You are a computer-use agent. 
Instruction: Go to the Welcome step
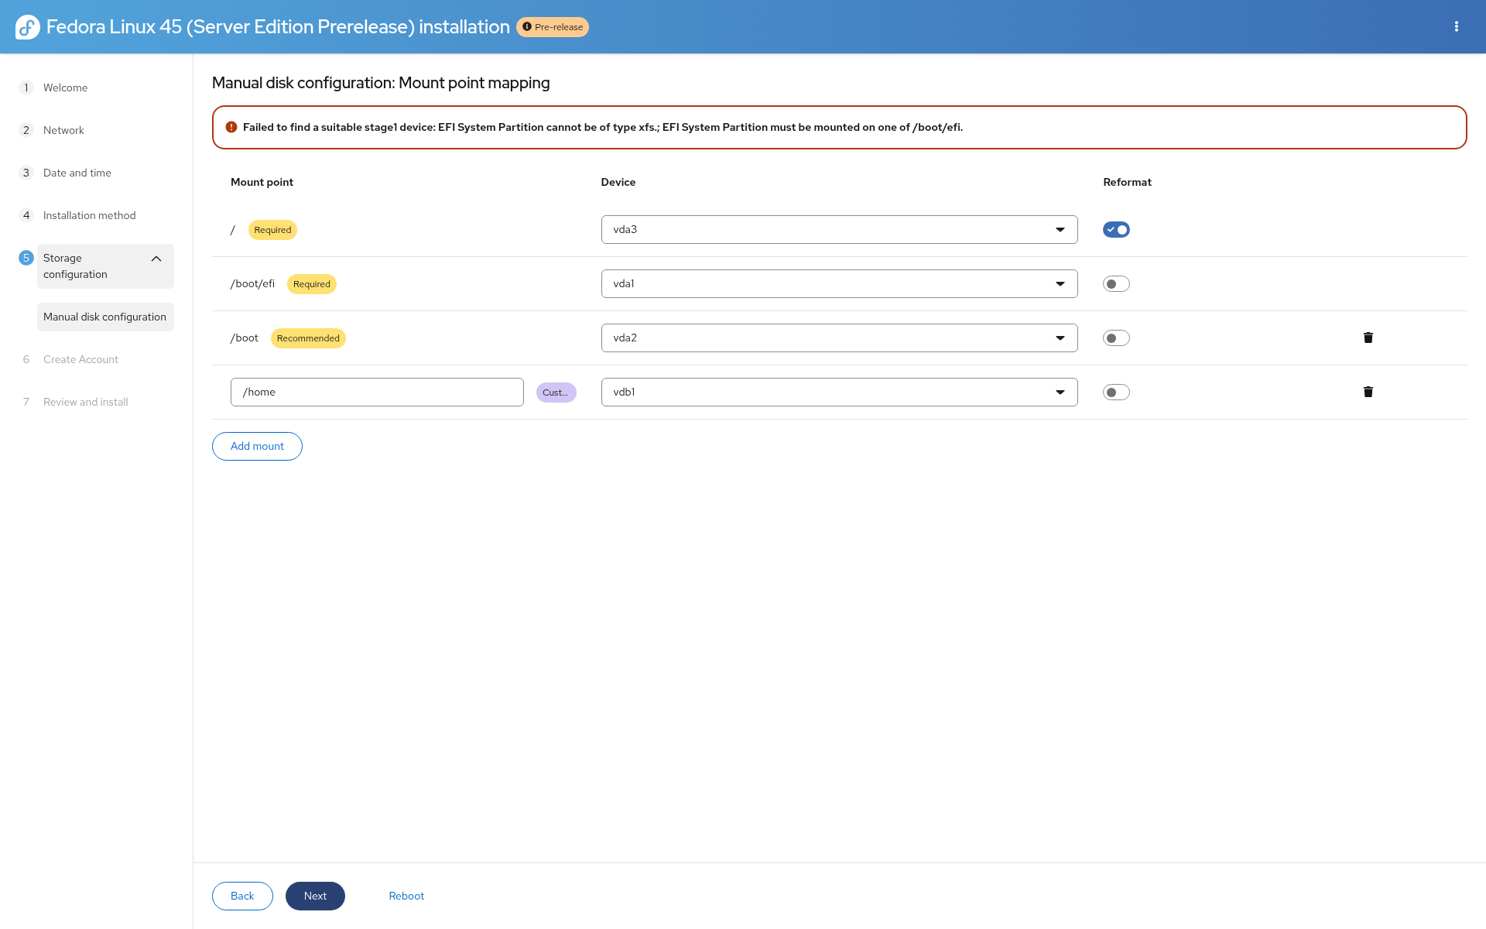pyautogui.click(x=65, y=87)
